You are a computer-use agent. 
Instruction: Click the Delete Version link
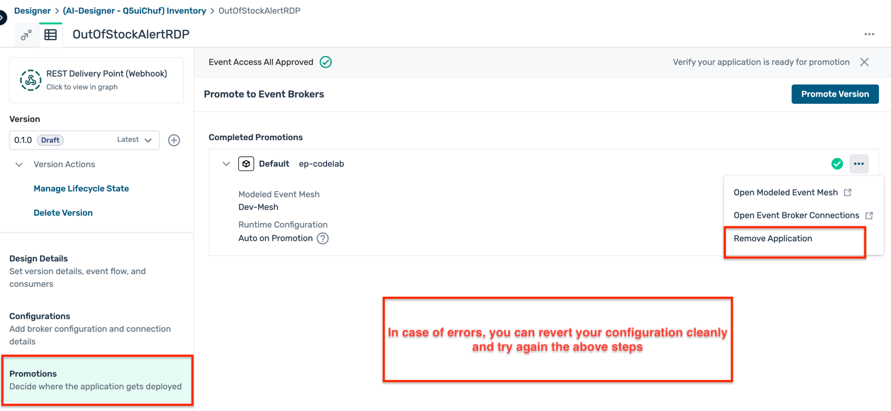[63, 213]
